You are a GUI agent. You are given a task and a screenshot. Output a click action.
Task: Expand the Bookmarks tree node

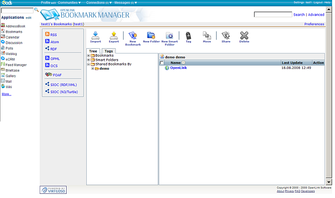pos(88,55)
